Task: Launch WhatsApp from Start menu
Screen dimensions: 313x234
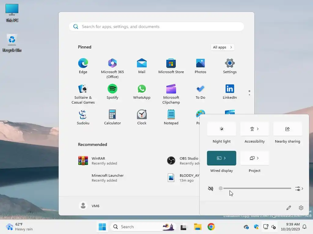Action: (142, 92)
